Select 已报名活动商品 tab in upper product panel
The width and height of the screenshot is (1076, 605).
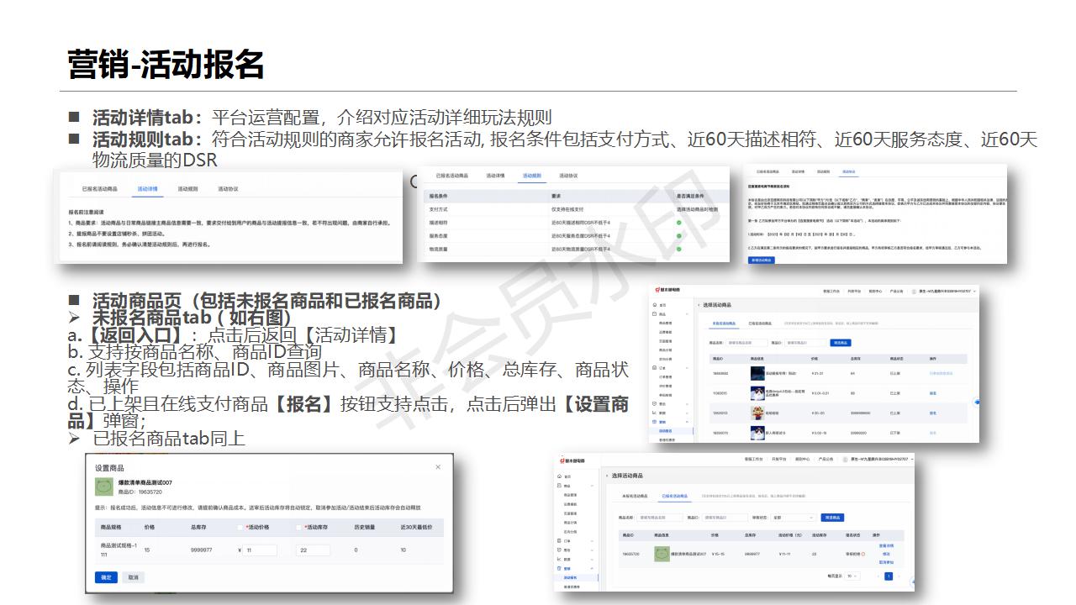tap(760, 324)
